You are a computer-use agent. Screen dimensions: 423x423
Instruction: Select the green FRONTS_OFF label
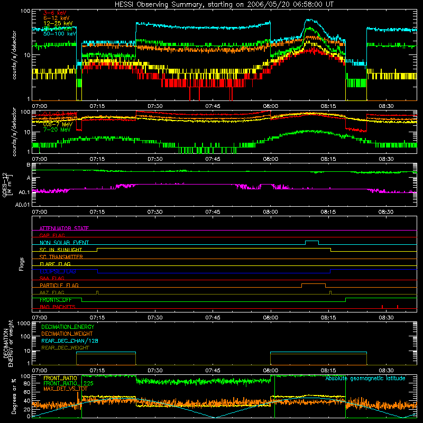(56, 300)
